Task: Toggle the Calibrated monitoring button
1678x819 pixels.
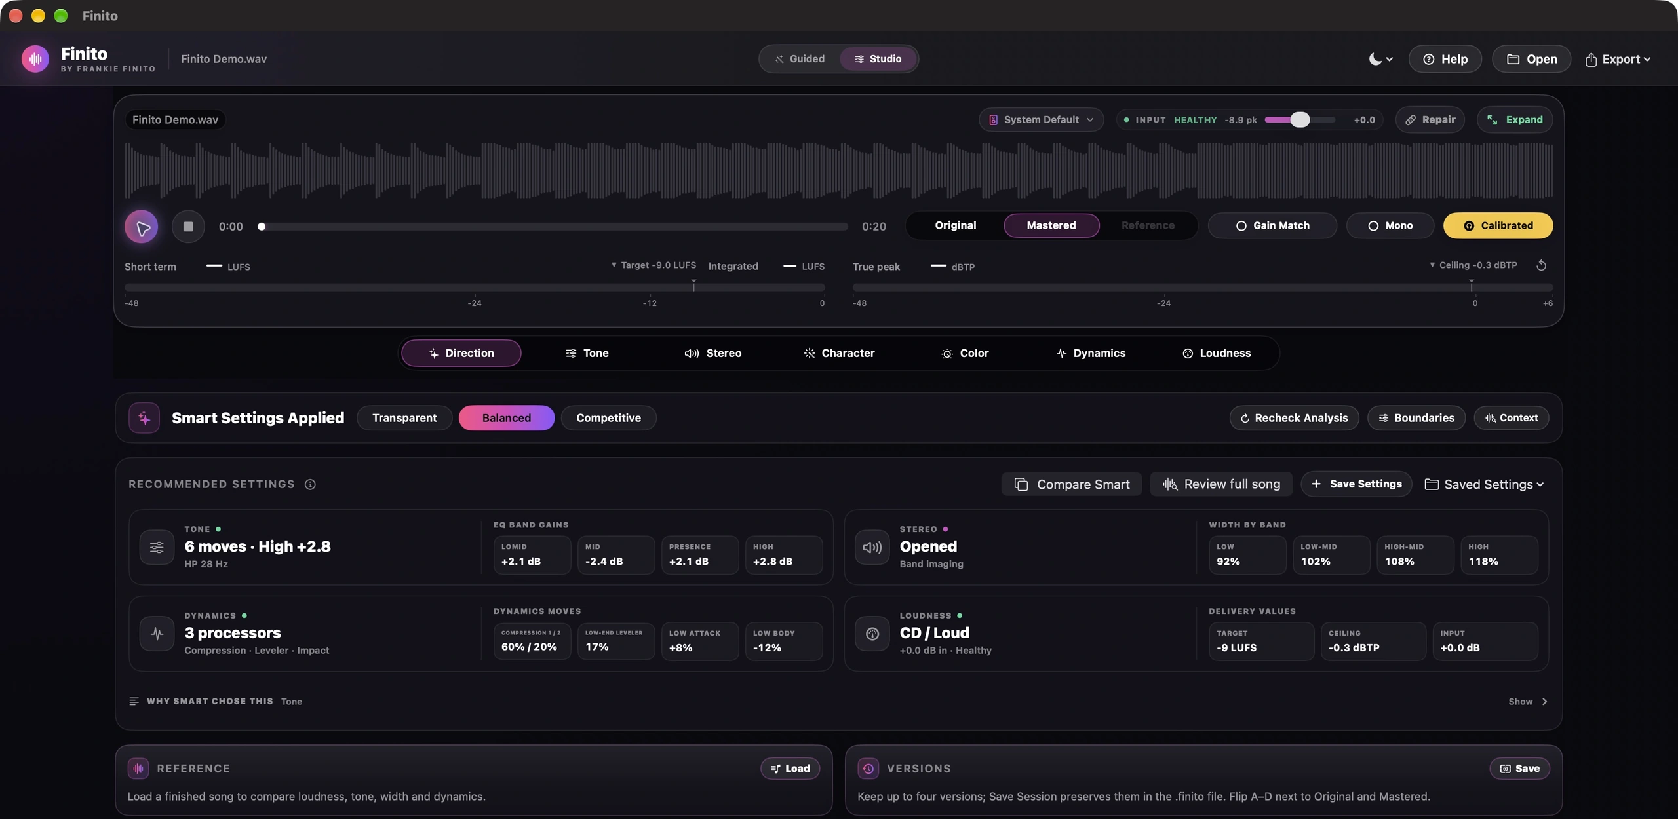Action: point(1498,225)
